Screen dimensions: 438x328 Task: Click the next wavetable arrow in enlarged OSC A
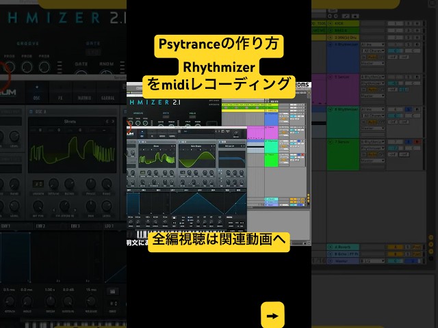click(113, 122)
